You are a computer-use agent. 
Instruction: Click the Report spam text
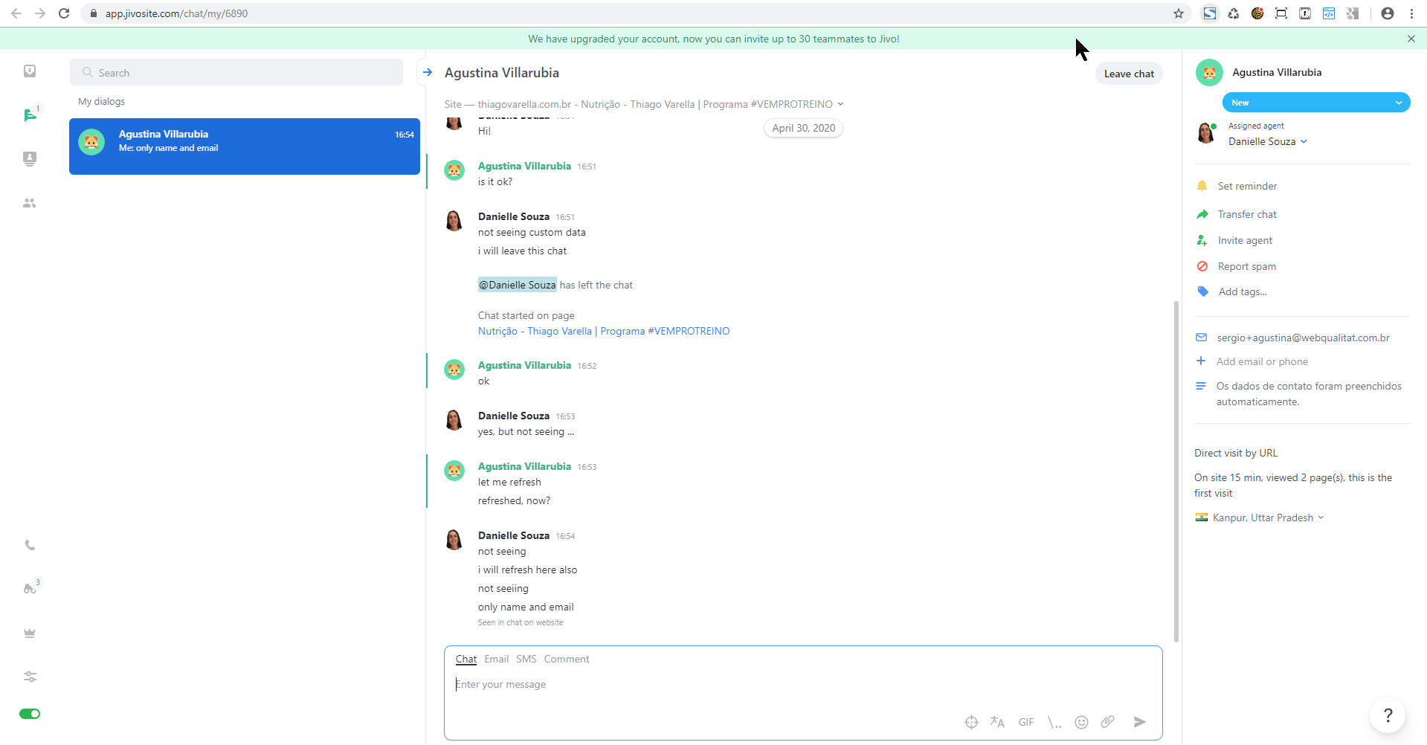pos(1246,266)
